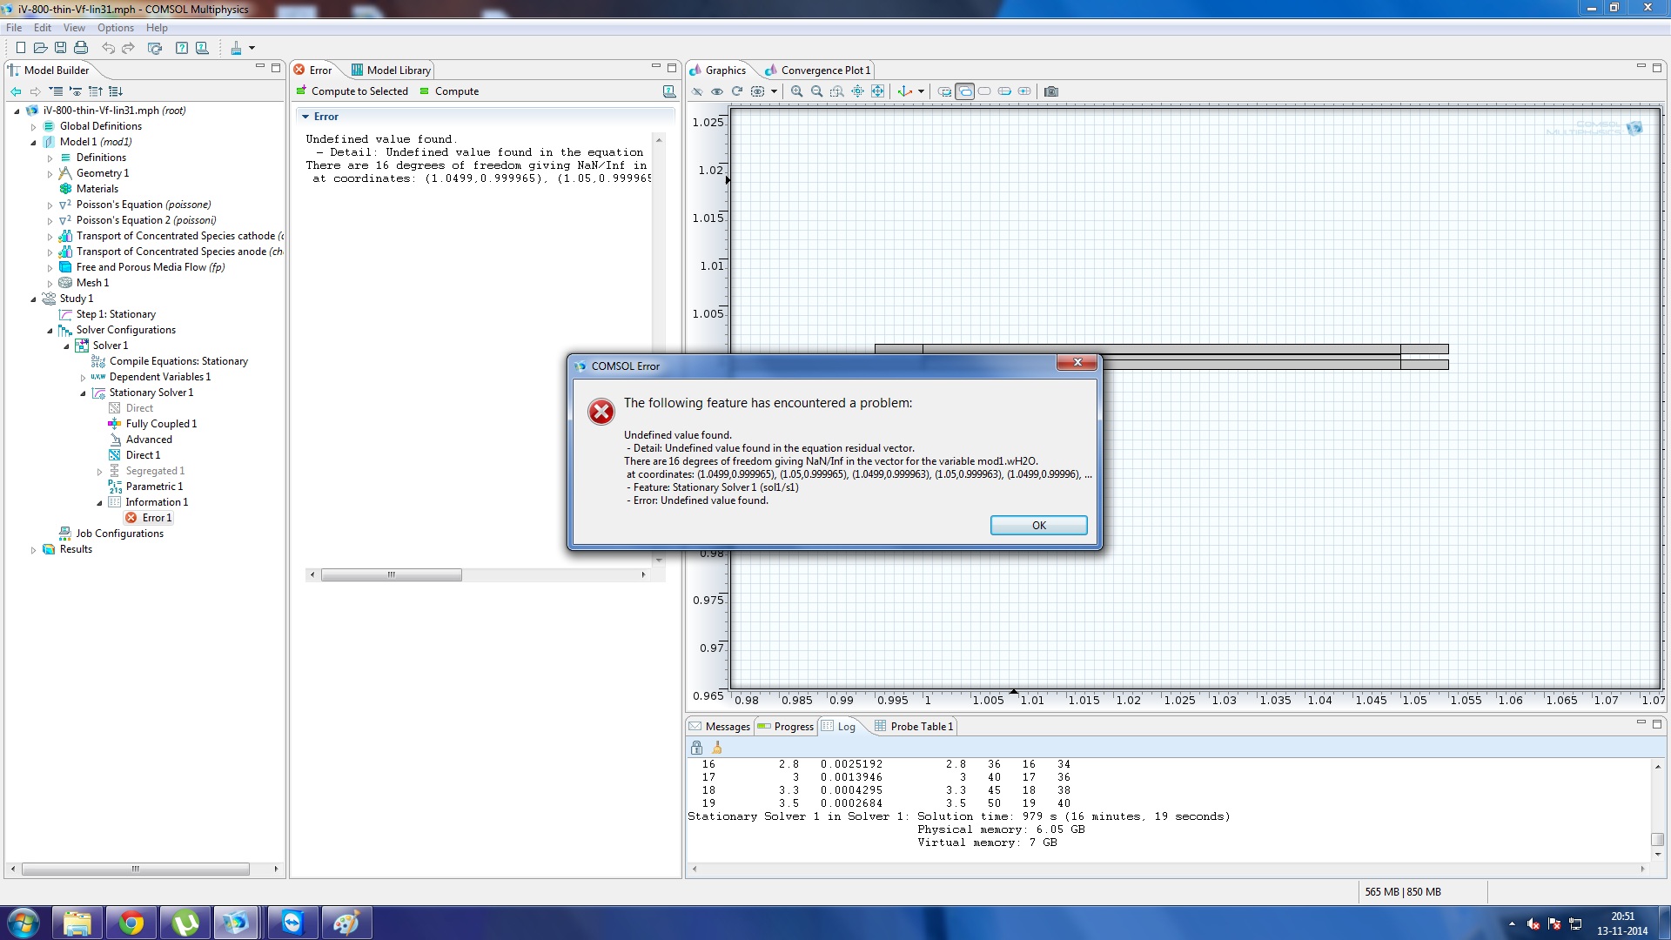Click the Reset Hiding refresh icon
Image resolution: width=1671 pixels, height=940 pixels.
pos(737,91)
